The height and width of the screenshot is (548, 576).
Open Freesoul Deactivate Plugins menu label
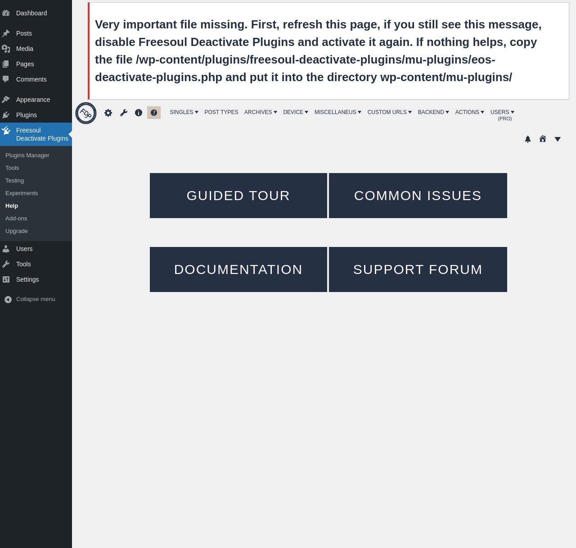(42, 134)
